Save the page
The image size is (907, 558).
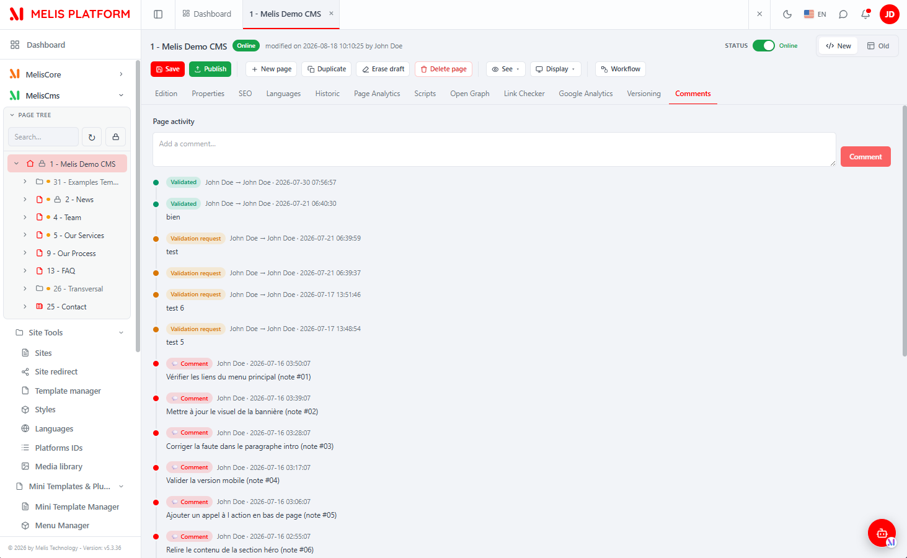167,69
